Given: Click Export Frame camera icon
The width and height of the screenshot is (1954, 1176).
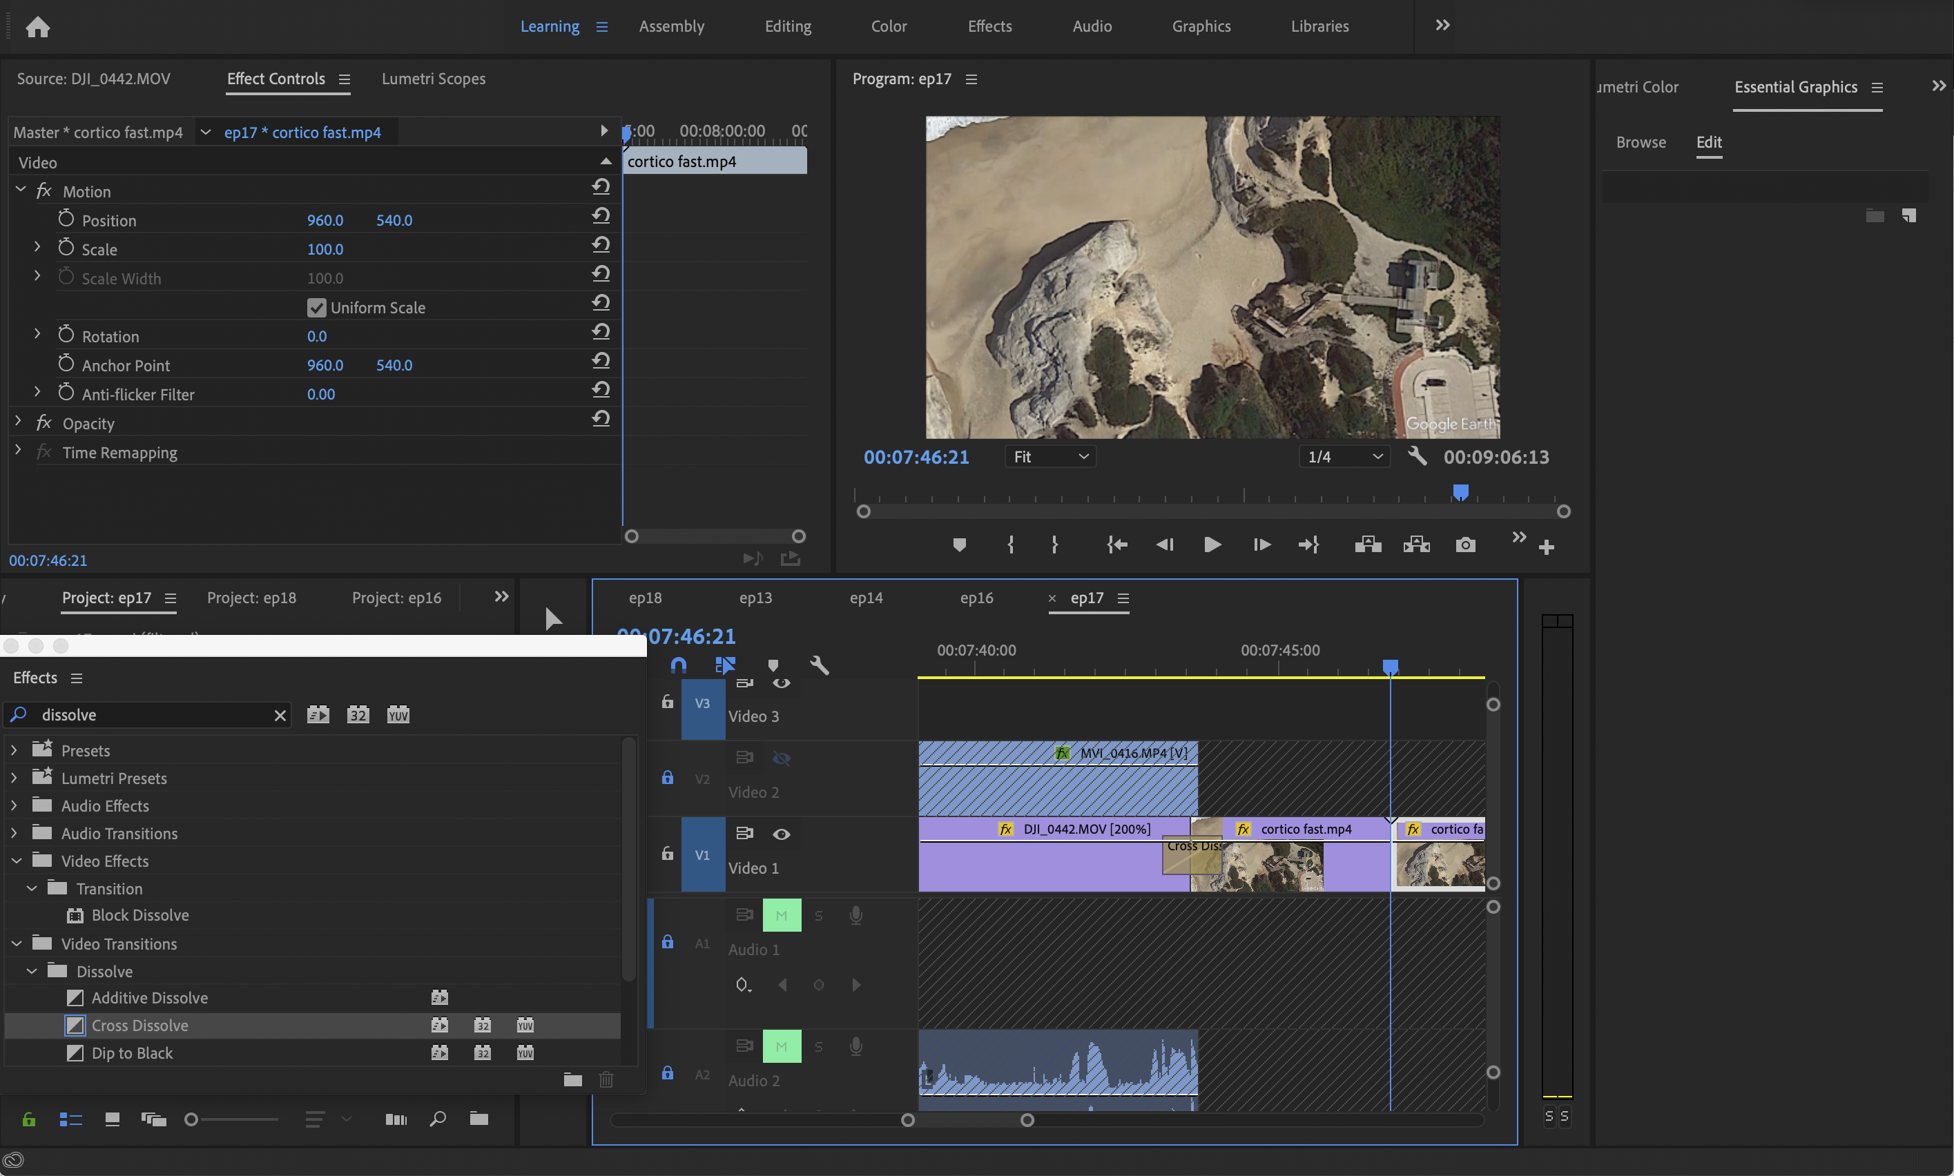Looking at the screenshot, I should (1465, 545).
